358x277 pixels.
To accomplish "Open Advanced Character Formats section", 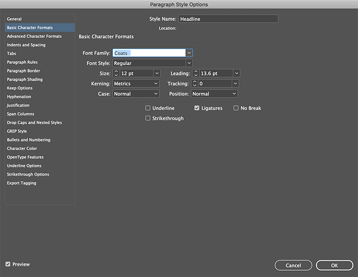I will [40, 36].
